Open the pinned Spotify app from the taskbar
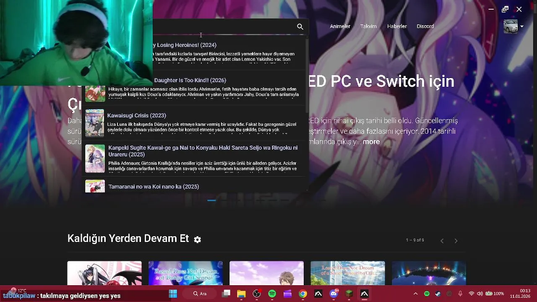The height and width of the screenshot is (302, 537). point(272,294)
